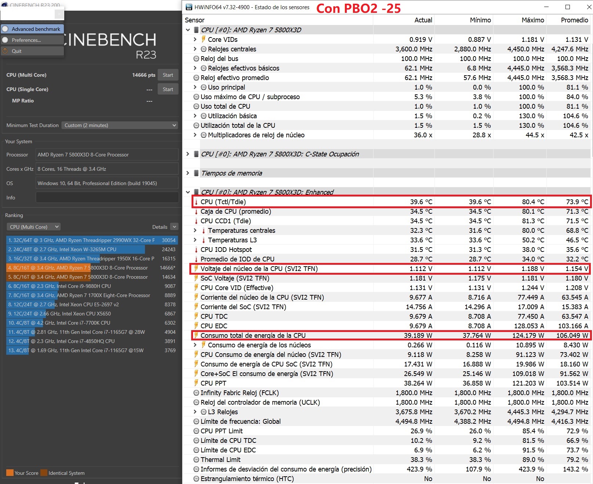This screenshot has height=484, width=593.
Task: Click the icon beside Estrangulamiento térmico (HTC)
Action: click(x=196, y=478)
